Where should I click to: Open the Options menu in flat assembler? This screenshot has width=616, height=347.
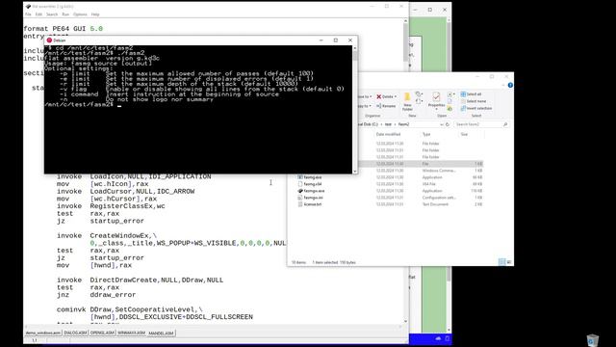pyautogui.click(x=80, y=14)
